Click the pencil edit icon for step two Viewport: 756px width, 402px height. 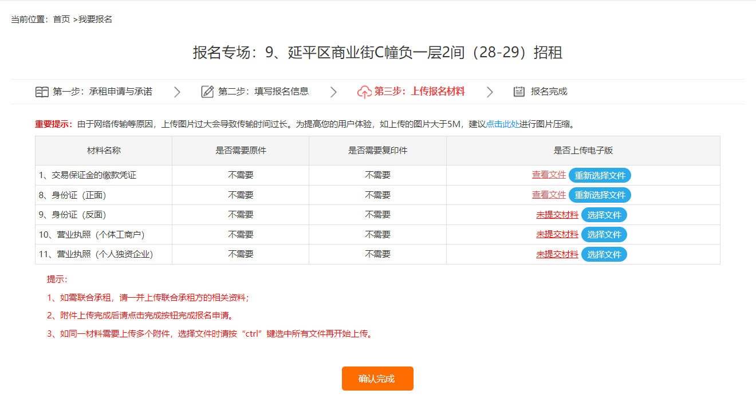click(207, 92)
